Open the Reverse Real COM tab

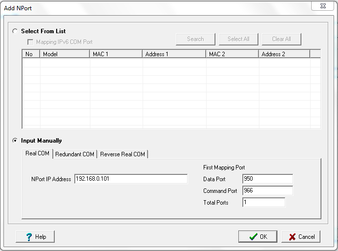[123, 154]
